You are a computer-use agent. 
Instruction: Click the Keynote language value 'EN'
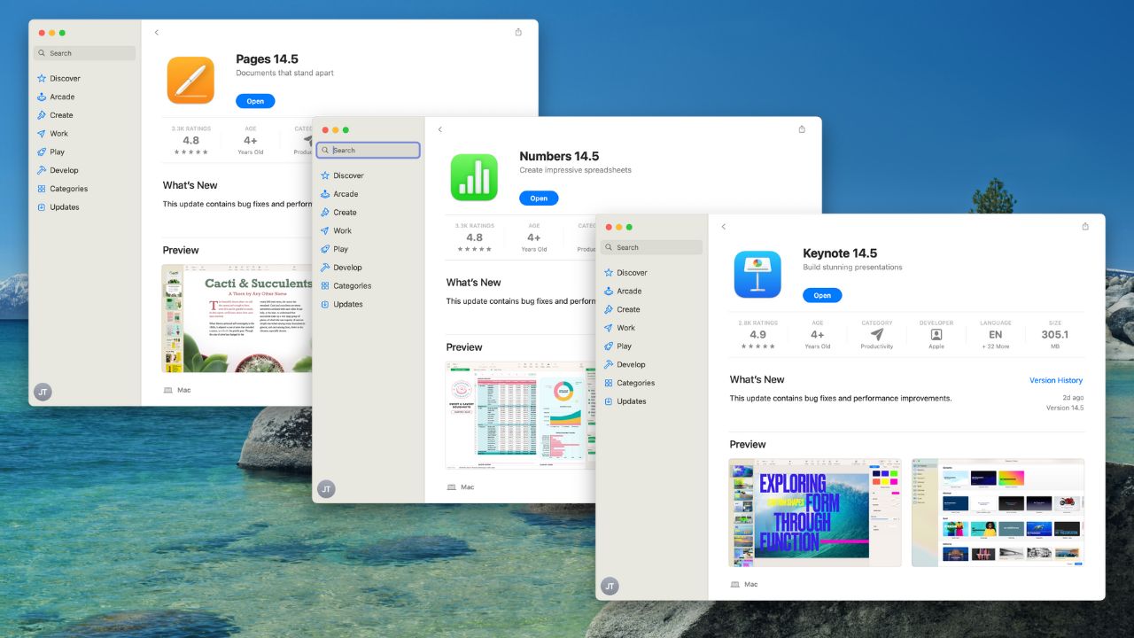pyautogui.click(x=996, y=335)
